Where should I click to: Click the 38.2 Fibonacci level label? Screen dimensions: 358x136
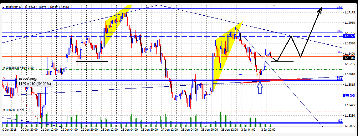point(339,52)
